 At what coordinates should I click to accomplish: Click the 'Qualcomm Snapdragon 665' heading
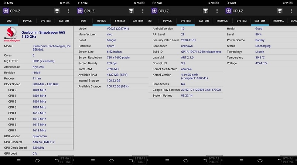(x=43, y=32)
